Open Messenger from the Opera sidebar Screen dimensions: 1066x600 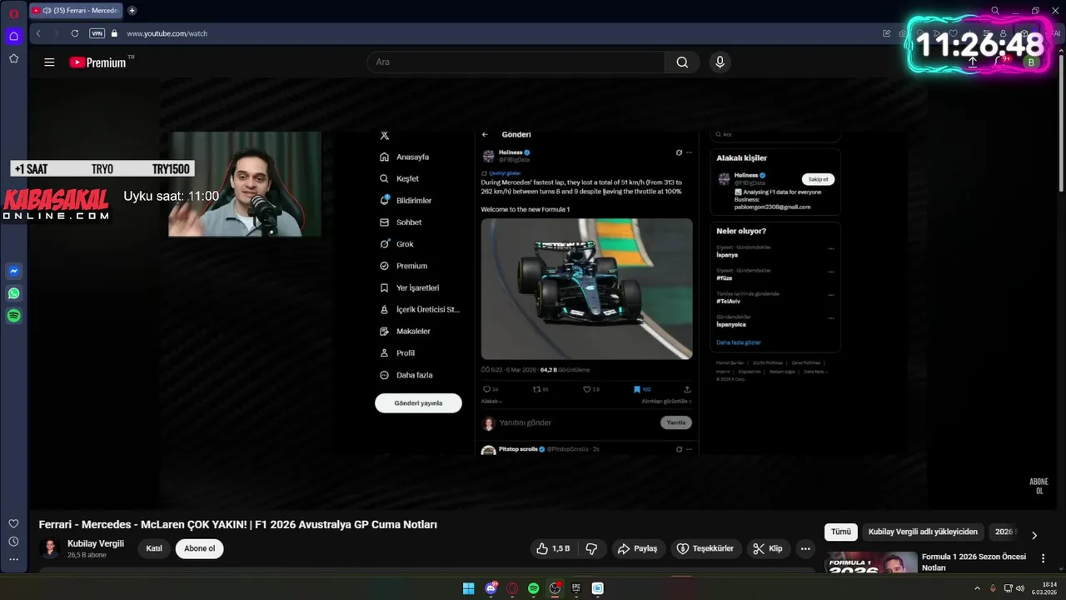[13, 272]
